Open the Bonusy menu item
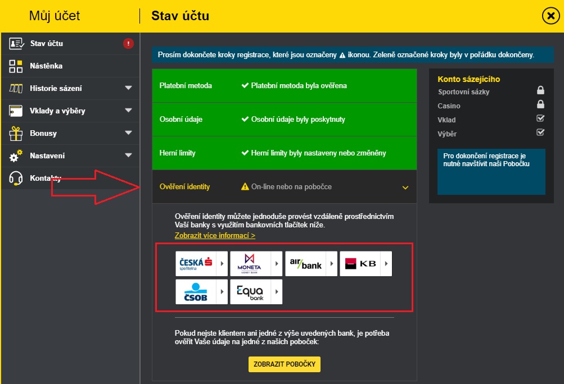Screen dimensions: 564x384 pyautogui.click(x=70, y=133)
